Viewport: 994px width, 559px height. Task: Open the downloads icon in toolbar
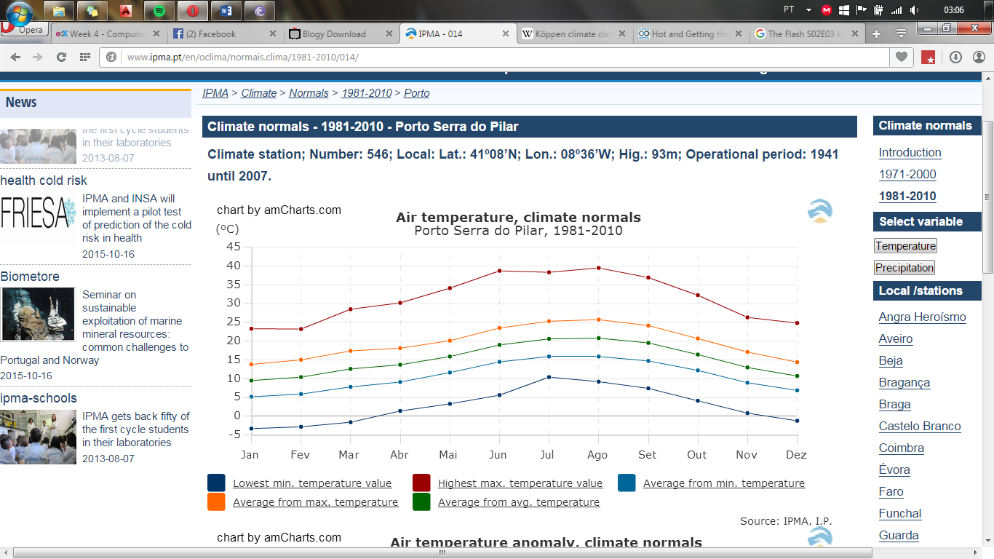point(956,57)
